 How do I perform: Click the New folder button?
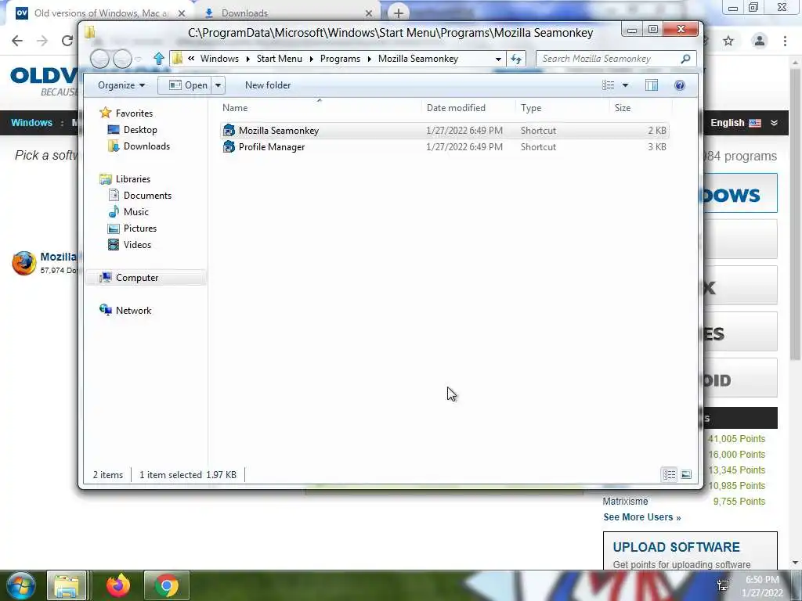(x=268, y=85)
